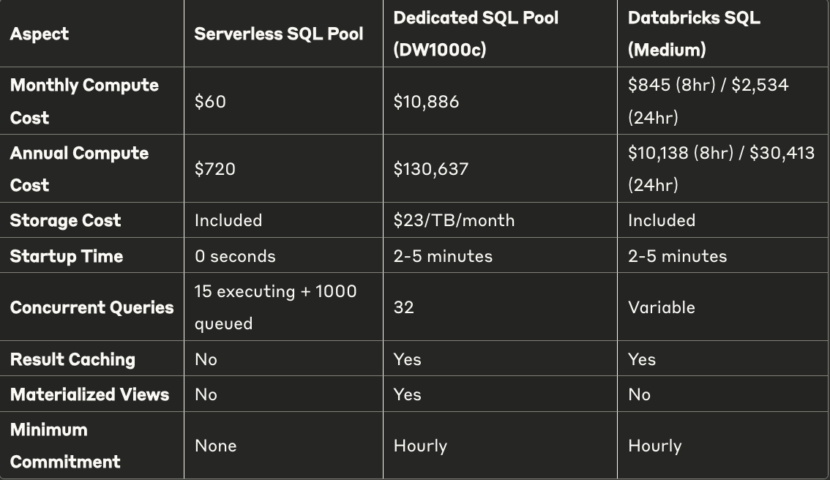The height and width of the screenshot is (480, 830).
Task: Select the 15 executing + 1000 queued cell
Action: coord(275,307)
